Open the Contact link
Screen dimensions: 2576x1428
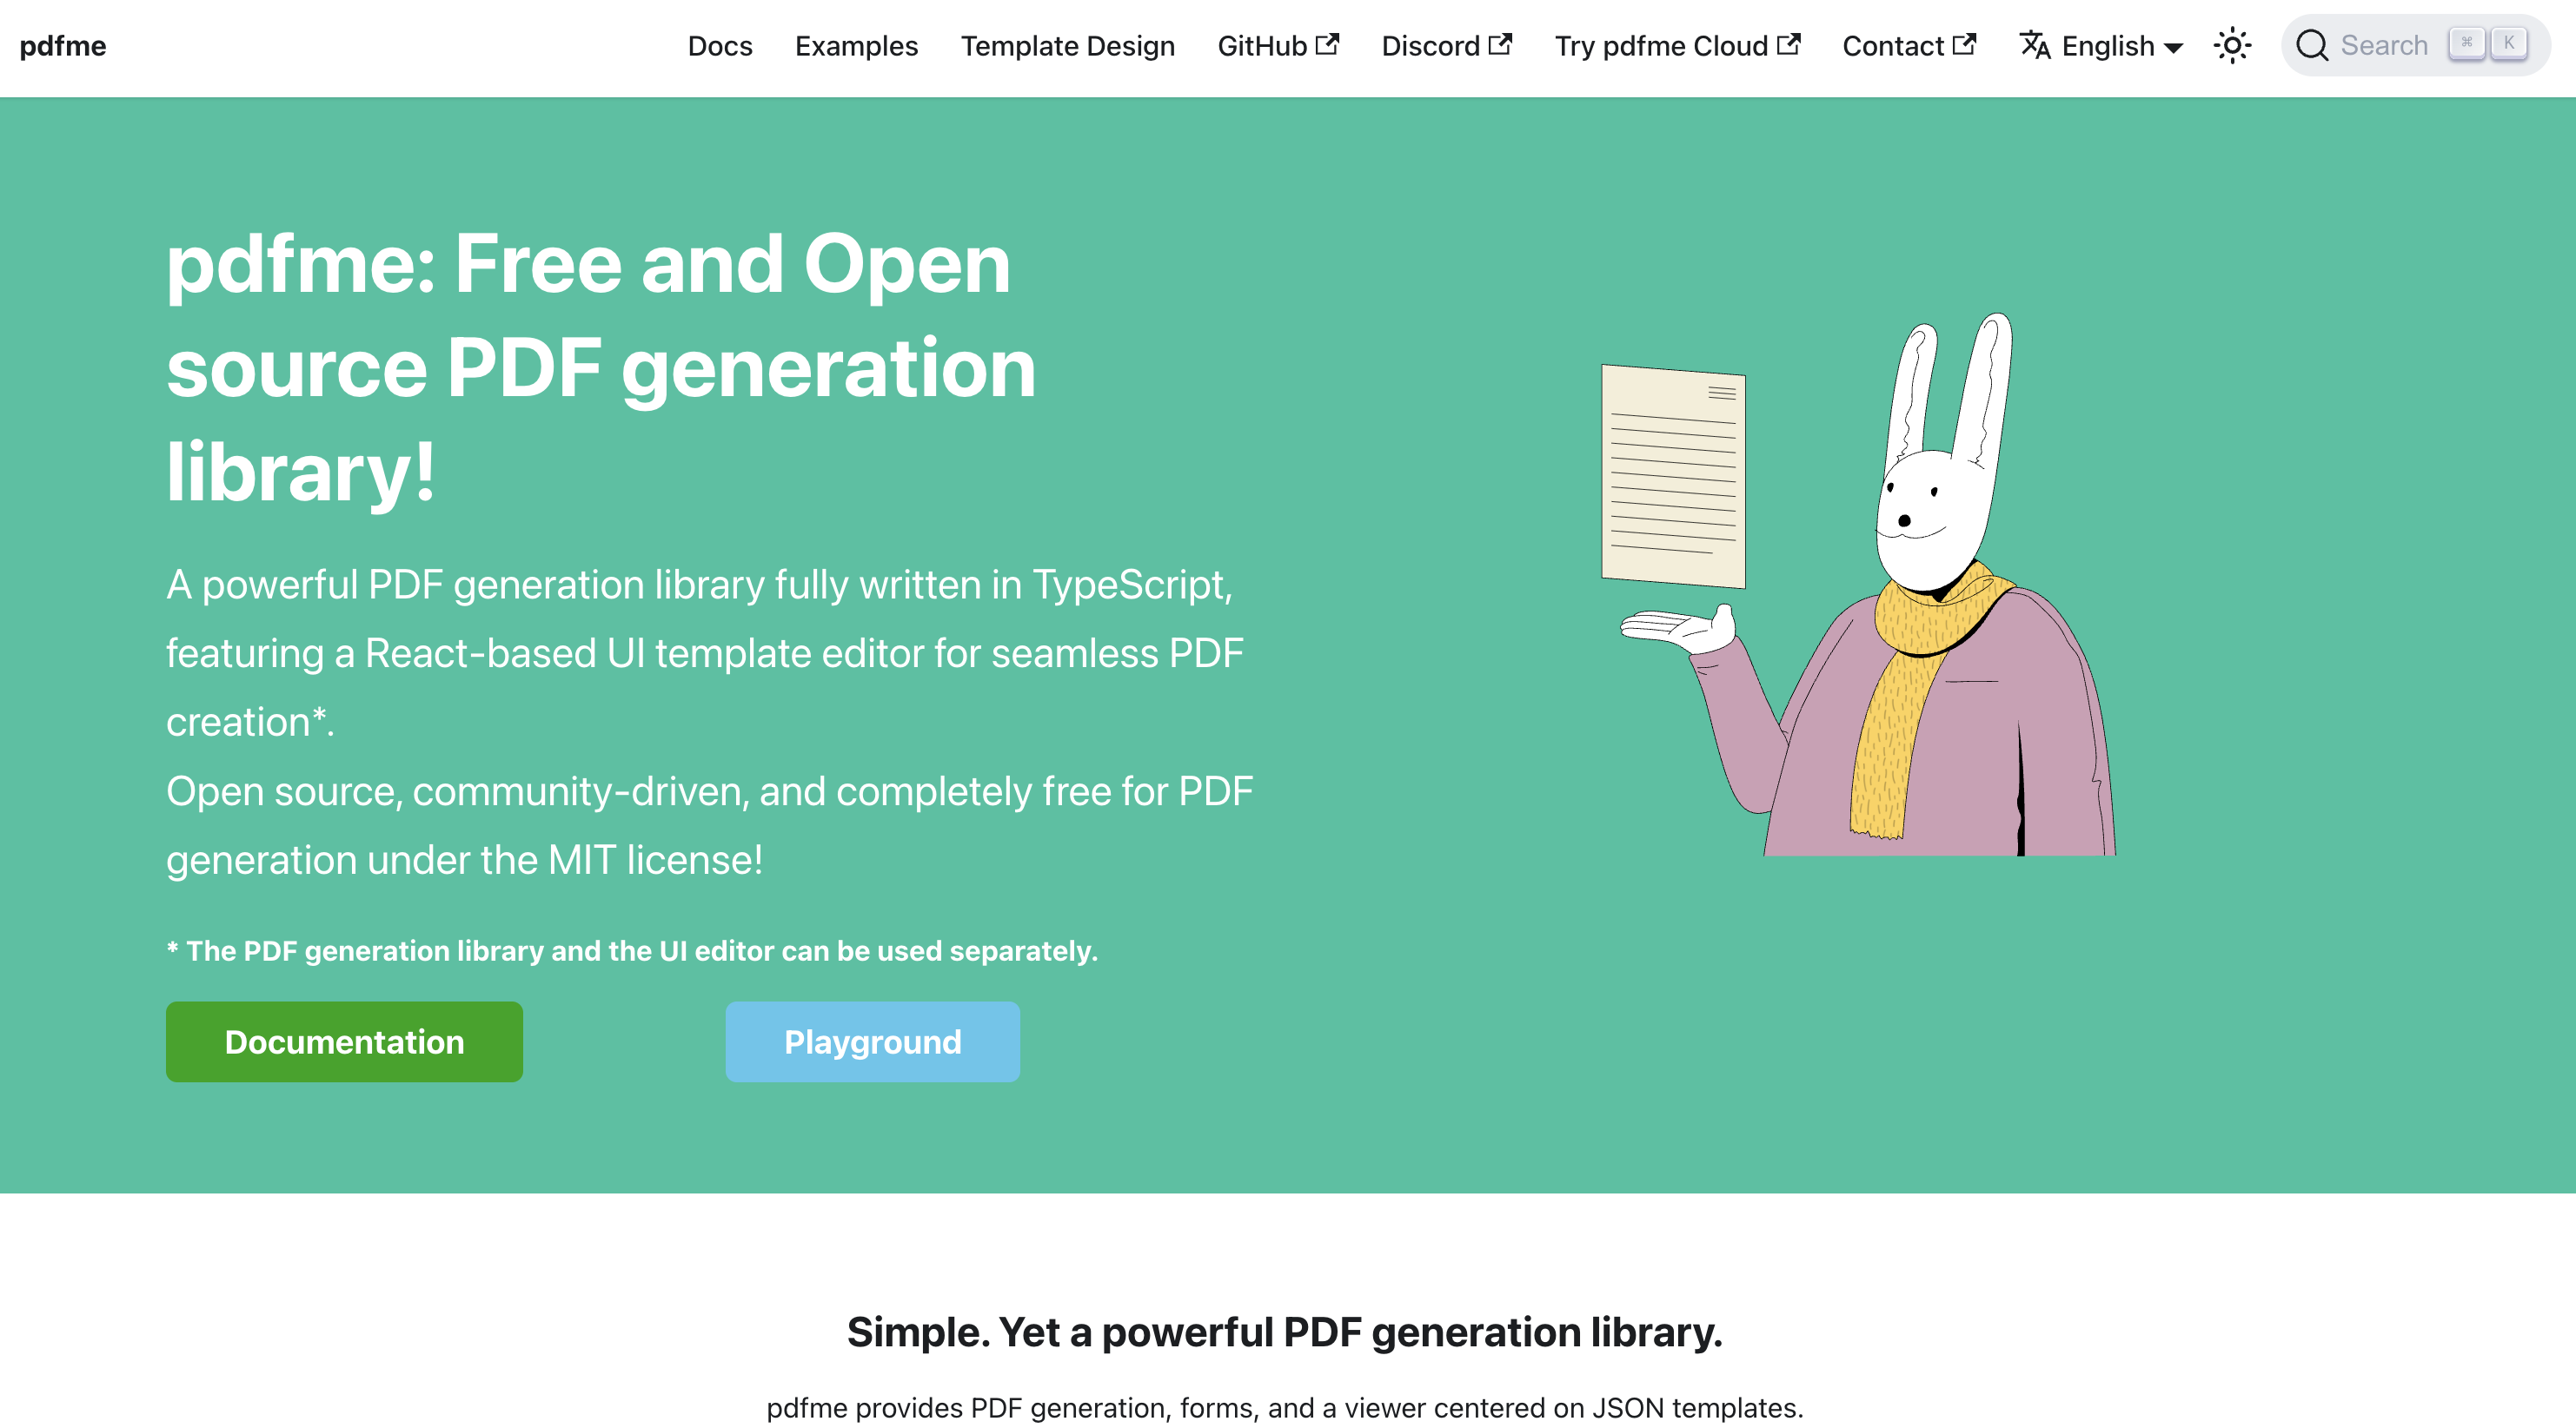pos(1909,46)
